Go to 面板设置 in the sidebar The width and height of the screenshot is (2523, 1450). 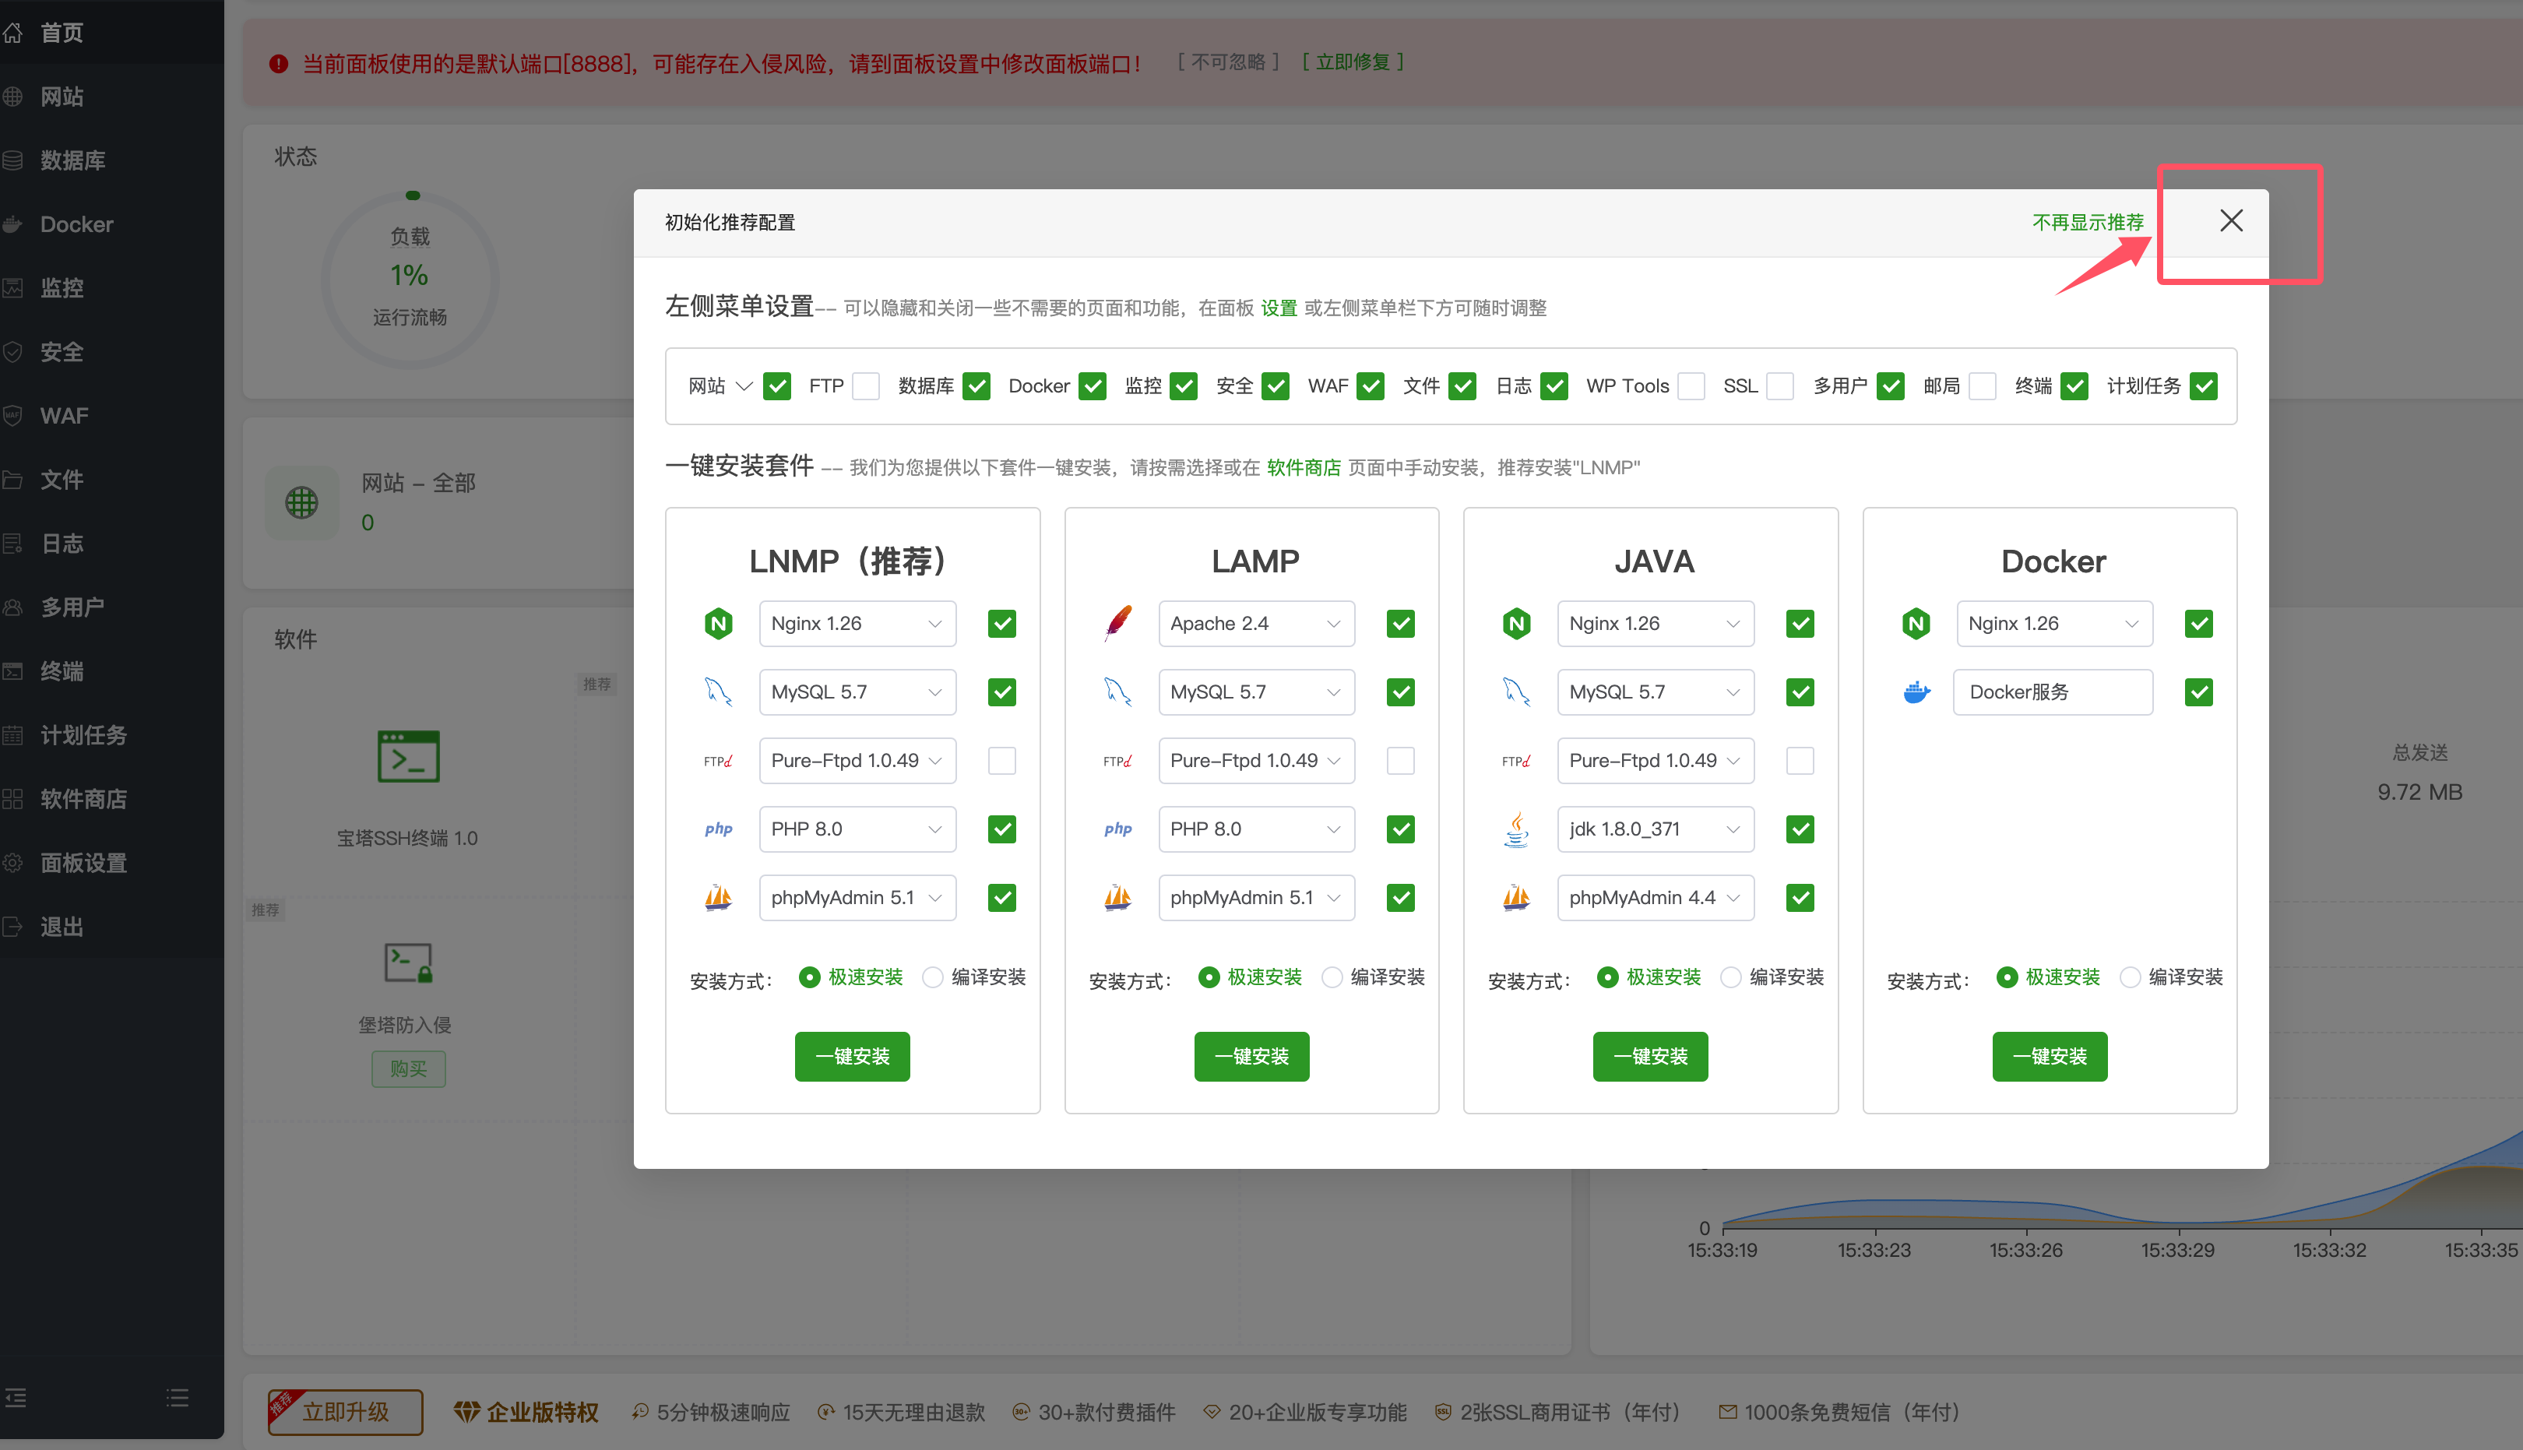[83, 862]
